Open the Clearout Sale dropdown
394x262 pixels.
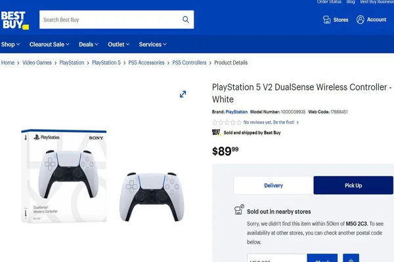point(49,45)
